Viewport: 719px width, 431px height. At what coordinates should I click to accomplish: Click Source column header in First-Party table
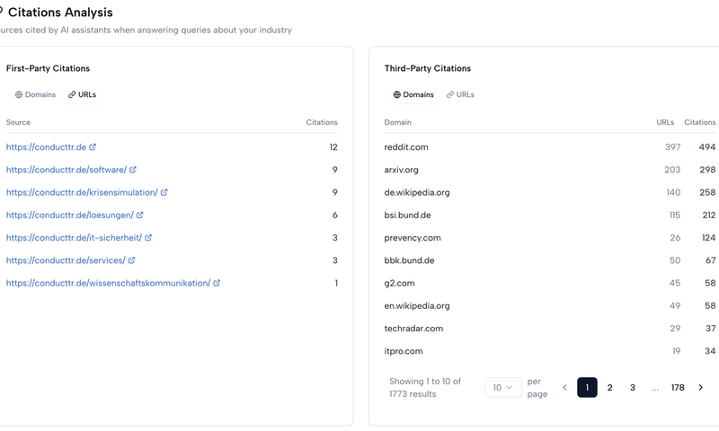[x=18, y=122]
